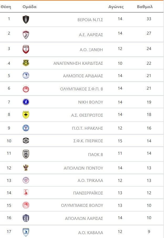Click the ΠΑΟΚ Β eagle crest
Screen dimensions: 164x238
click(x=26, y=154)
